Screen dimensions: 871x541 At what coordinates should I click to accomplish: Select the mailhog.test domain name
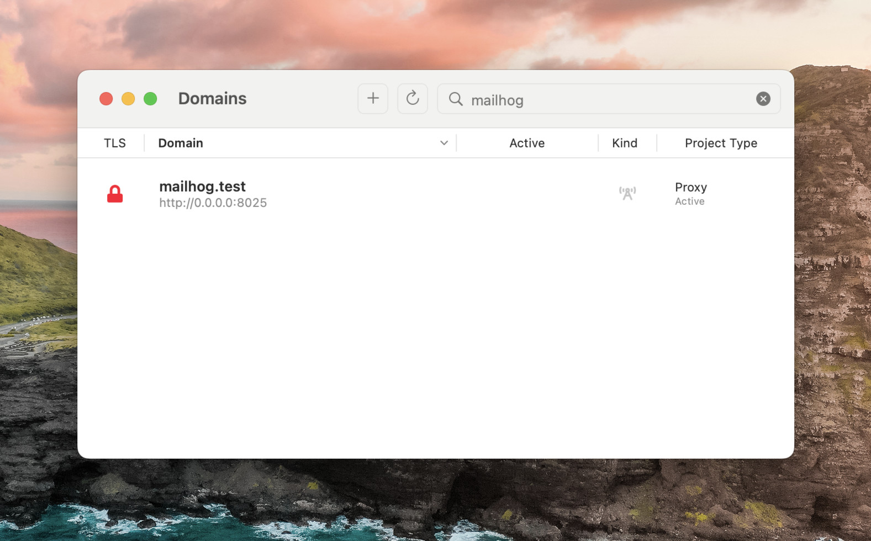202,187
